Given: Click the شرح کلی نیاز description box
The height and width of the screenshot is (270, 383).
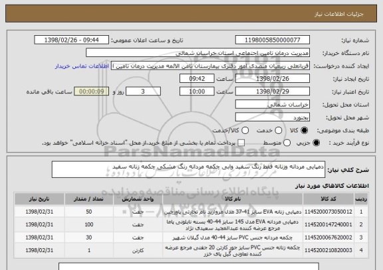Looking at the screenshot, I should click(188, 169).
